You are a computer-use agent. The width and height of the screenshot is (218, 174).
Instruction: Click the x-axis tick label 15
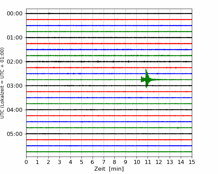192,162
